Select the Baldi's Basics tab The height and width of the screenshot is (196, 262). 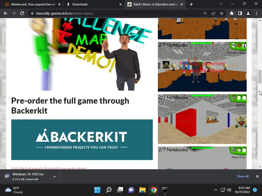pos(155,4)
